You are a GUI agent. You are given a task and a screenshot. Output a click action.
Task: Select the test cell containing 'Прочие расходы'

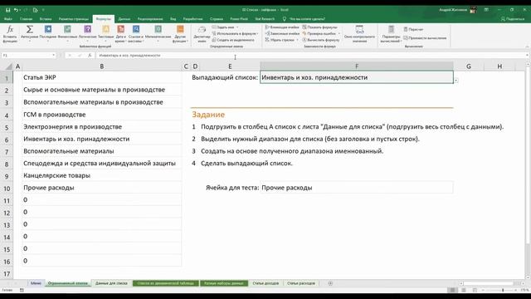pyautogui.click(x=357, y=188)
